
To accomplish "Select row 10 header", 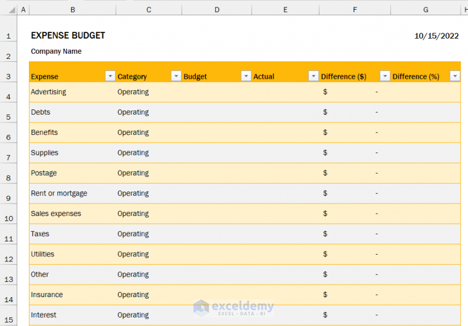I will pos(9,214).
